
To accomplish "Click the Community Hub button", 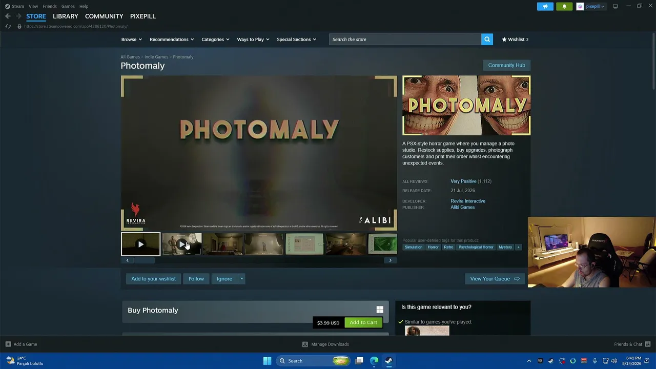I will tap(506, 65).
